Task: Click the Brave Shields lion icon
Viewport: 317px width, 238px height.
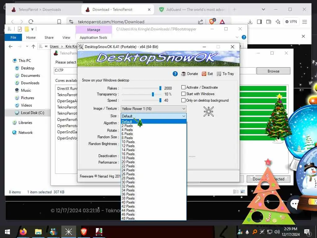Action: click(212, 21)
